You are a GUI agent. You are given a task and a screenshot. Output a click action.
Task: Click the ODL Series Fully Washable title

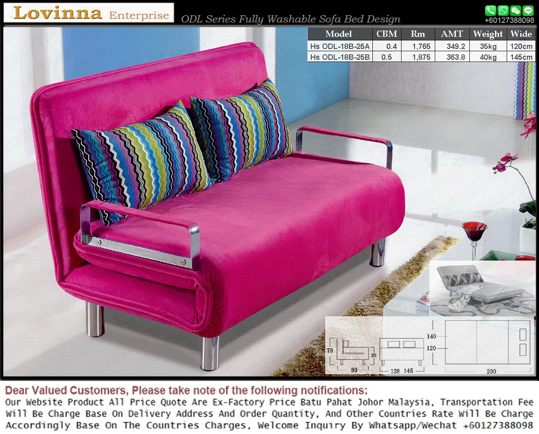tap(290, 19)
